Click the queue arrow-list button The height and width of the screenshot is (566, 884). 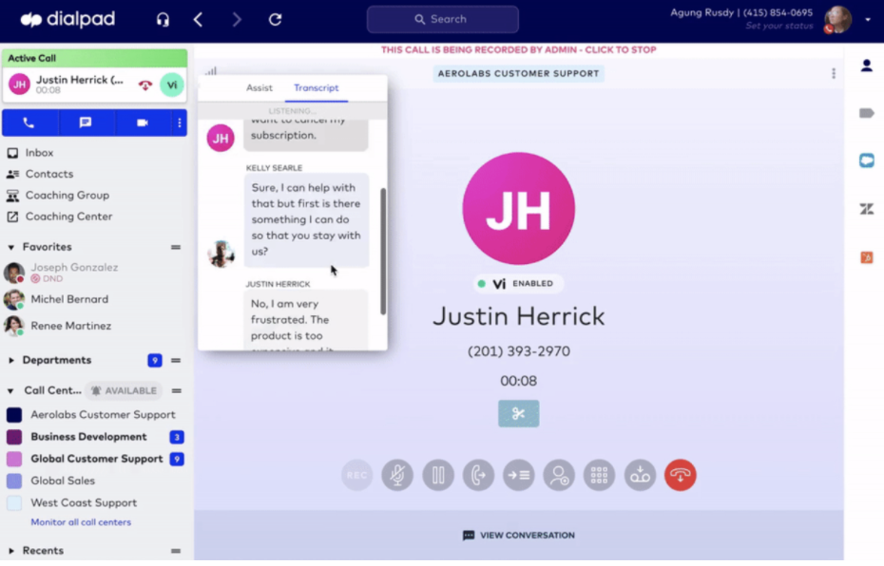519,476
